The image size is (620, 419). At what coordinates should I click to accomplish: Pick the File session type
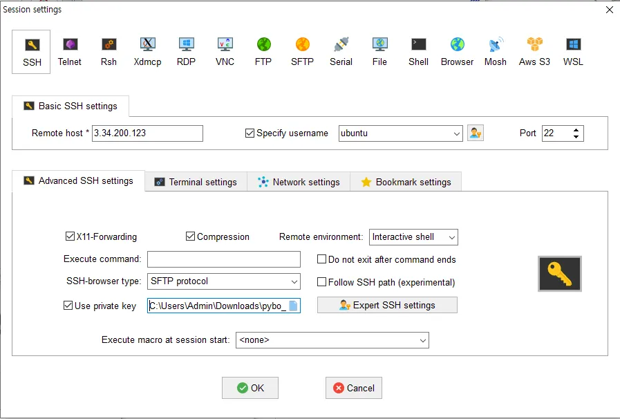379,52
